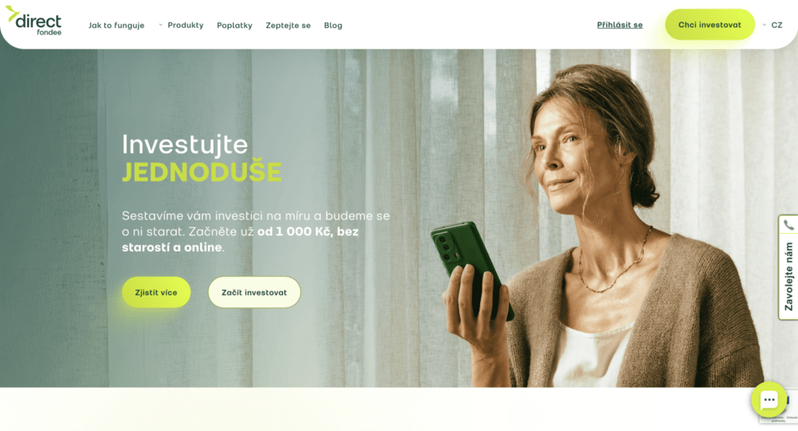Image resolution: width=798 pixels, height=431 pixels.
Task: Click the Začít investovat button
Action: click(254, 292)
